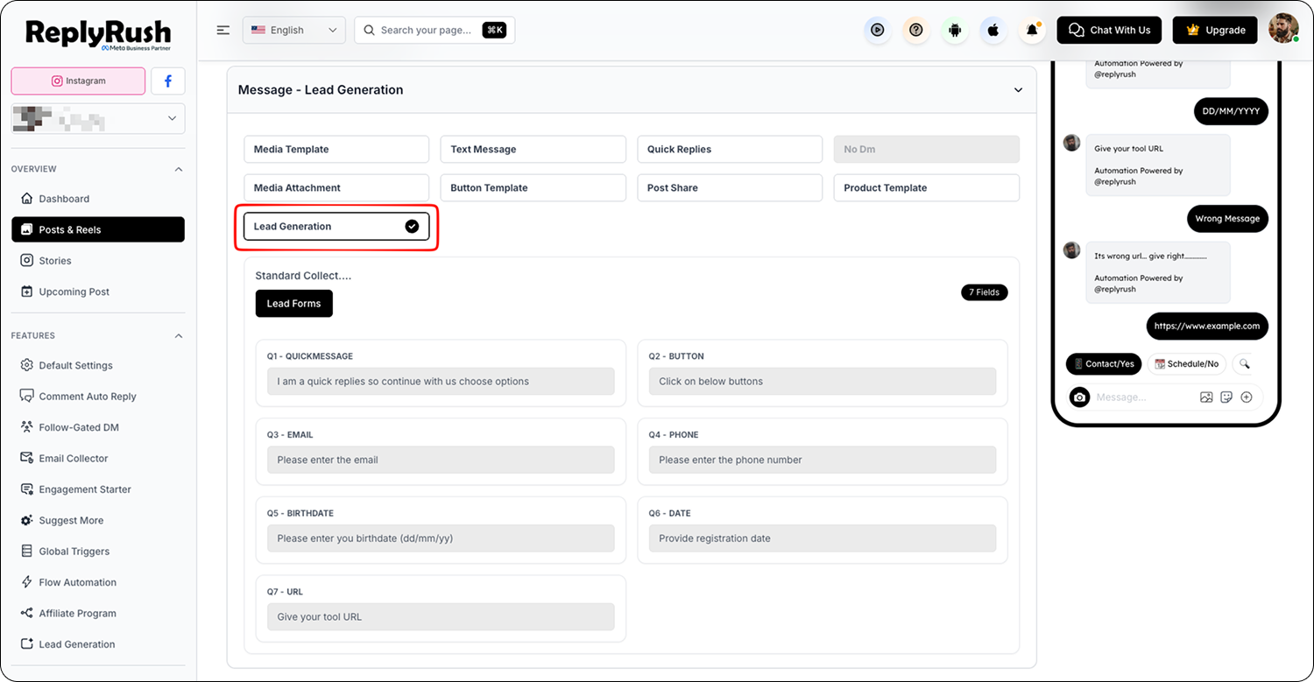This screenshot has width=1314, height=682.
Task: Click the Upgrade button
Action: coord(1215,30)
